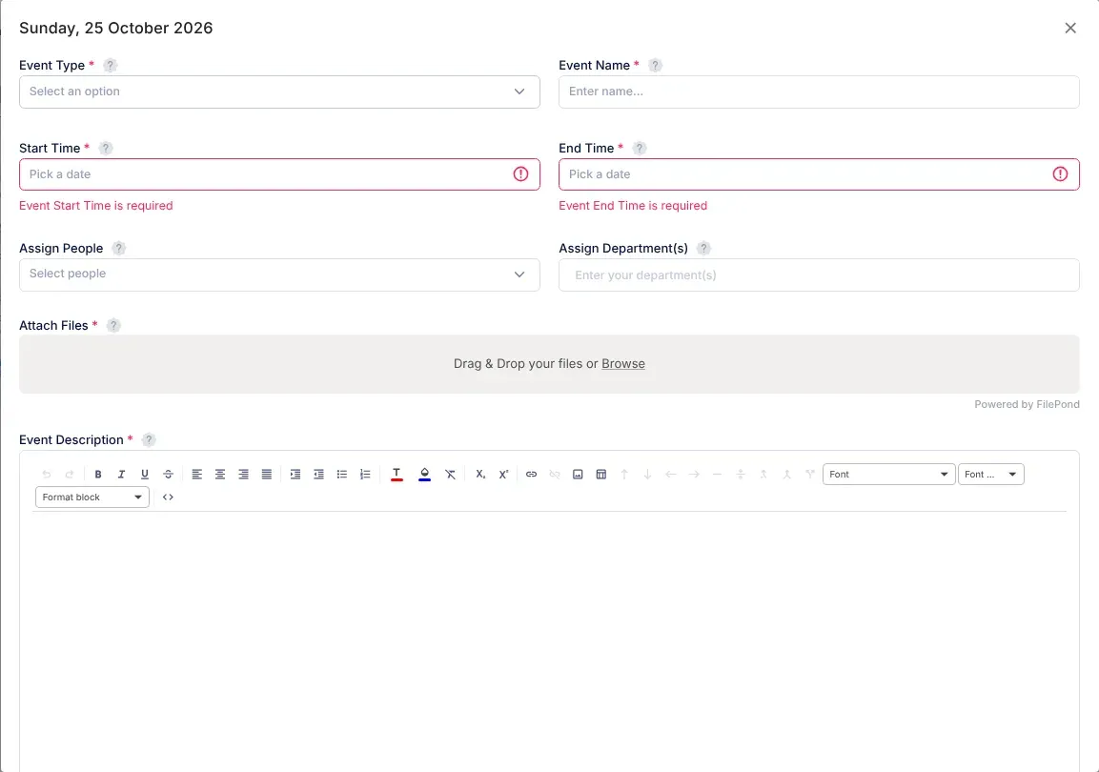
Task: Click the Event Name input field
Action: 819,91
